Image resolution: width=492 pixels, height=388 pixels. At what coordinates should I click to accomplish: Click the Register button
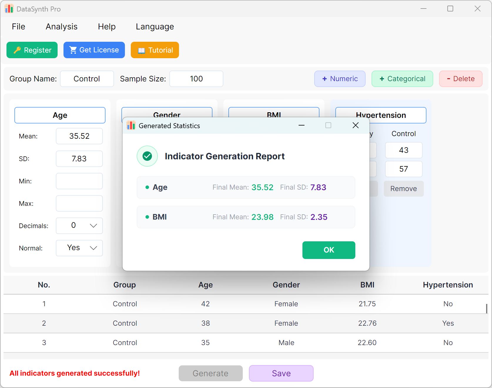pos(32,50)
